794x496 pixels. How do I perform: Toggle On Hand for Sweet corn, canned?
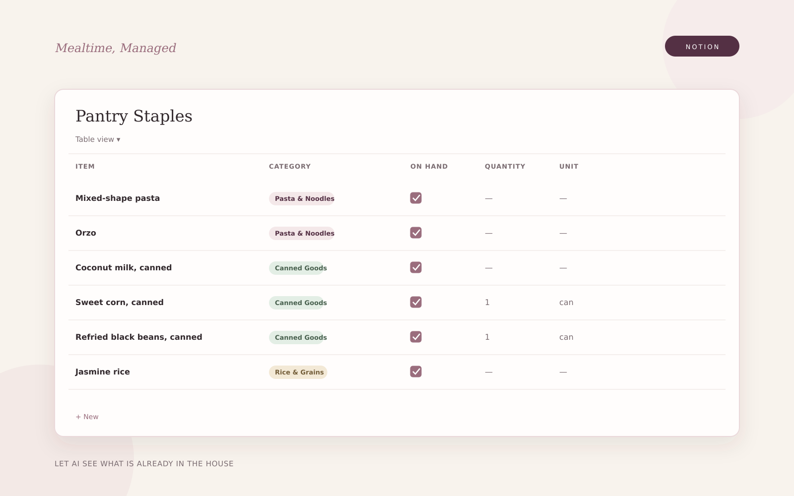(x=416, y=302)
